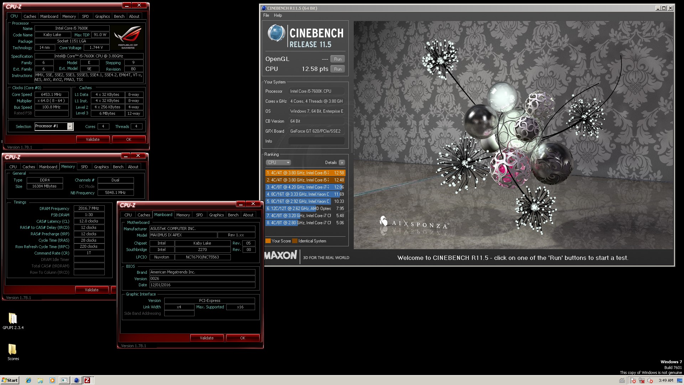Launch Windows Media Player from taskbar

pos(52,380)
